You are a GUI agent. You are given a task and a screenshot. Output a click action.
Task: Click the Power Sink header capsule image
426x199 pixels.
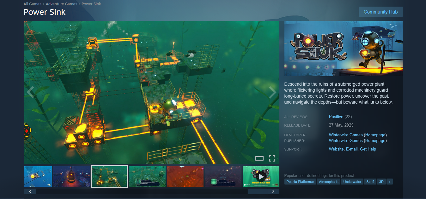(344, 48)
